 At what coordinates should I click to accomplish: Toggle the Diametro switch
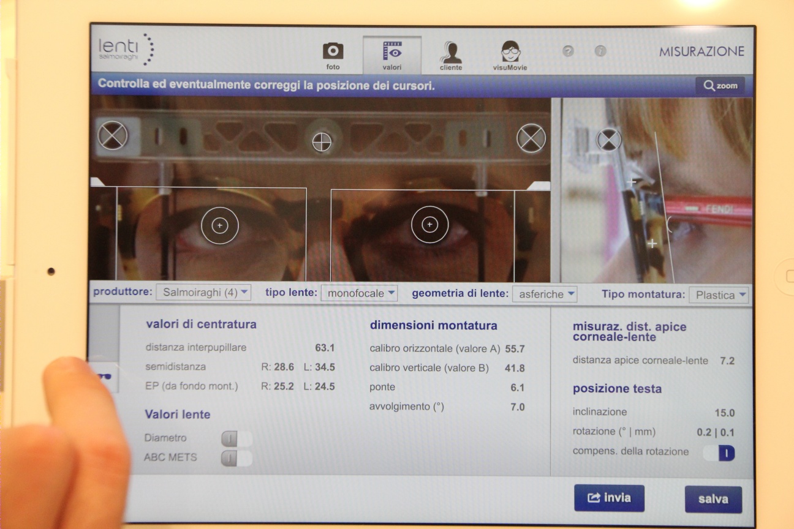(236, 438)
